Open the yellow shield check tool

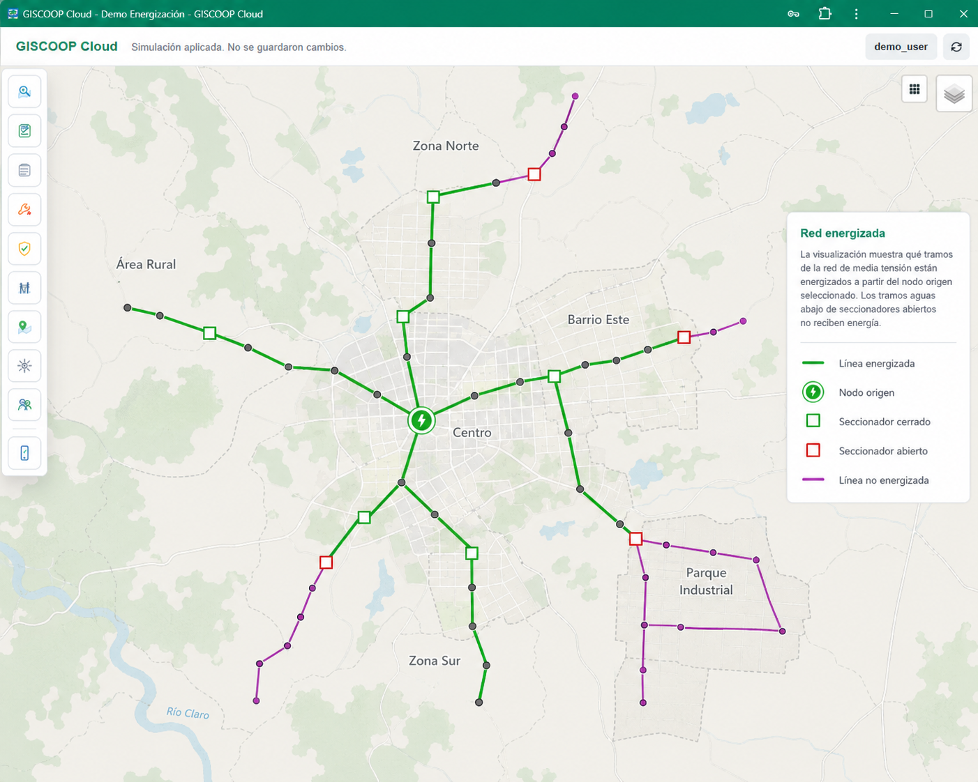coord(24,248)
